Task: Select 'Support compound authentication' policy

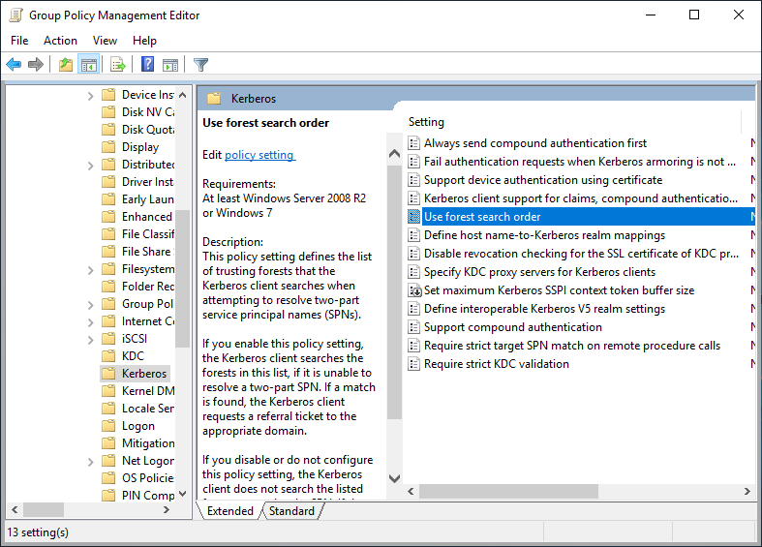Action: [x=499, y=327]
